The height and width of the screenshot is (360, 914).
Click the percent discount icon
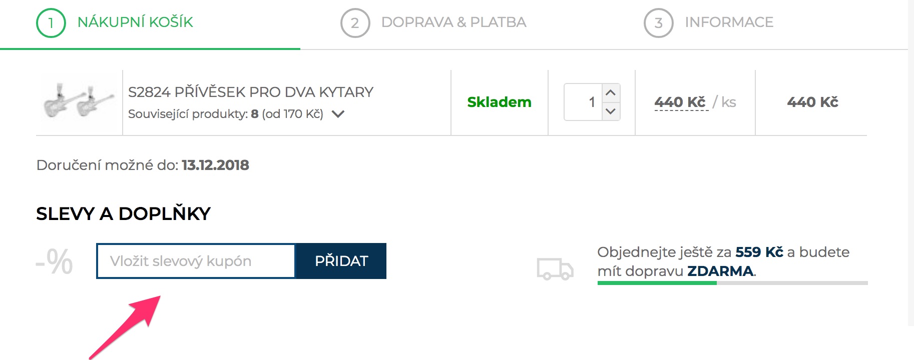pyautogui.click(x=55, y=261)
